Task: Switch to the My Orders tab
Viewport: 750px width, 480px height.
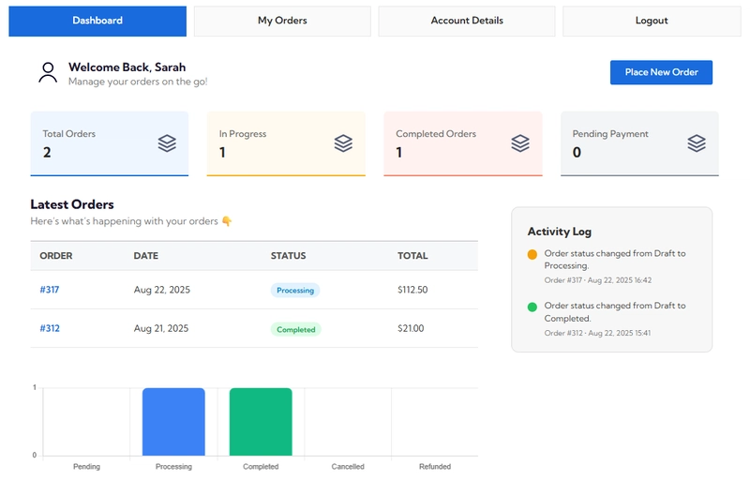Action: pos(282,21)
